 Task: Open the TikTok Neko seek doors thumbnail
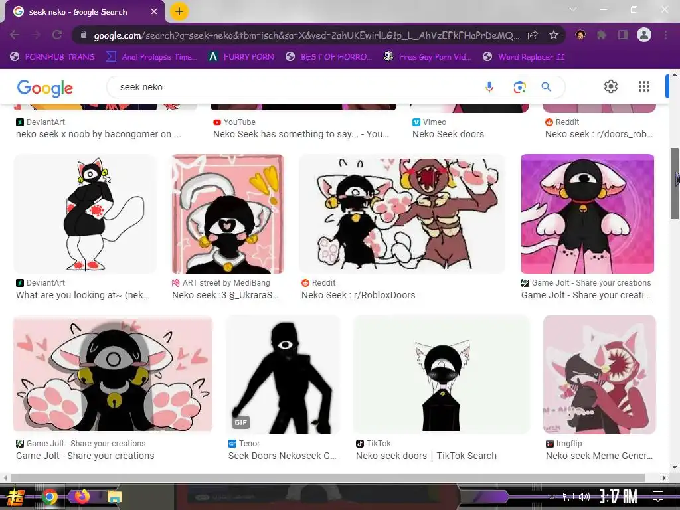(x=442, y=375)
